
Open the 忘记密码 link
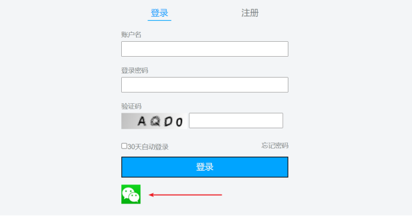(275, 146)
